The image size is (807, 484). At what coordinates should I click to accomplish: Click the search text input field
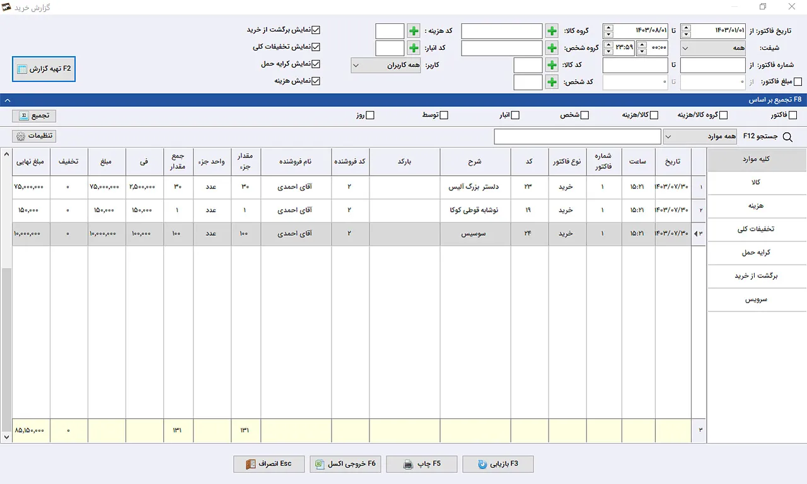pos(577,137)
